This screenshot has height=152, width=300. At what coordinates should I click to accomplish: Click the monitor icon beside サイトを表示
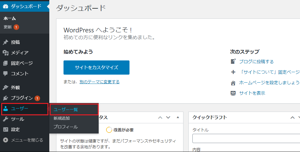[x=233, y=93]
